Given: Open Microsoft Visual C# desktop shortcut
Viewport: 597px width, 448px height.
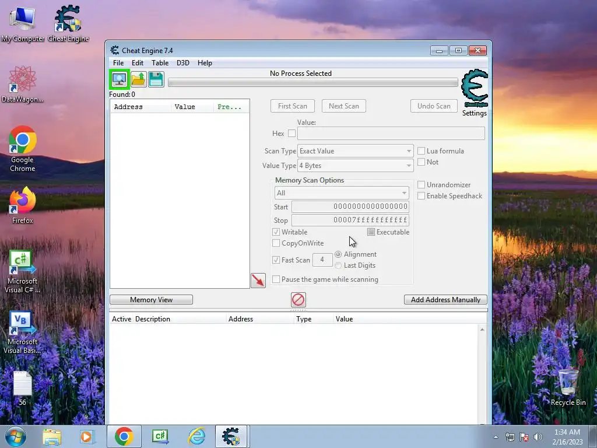Looking at the screenshot, I should (x=23, y=272).
